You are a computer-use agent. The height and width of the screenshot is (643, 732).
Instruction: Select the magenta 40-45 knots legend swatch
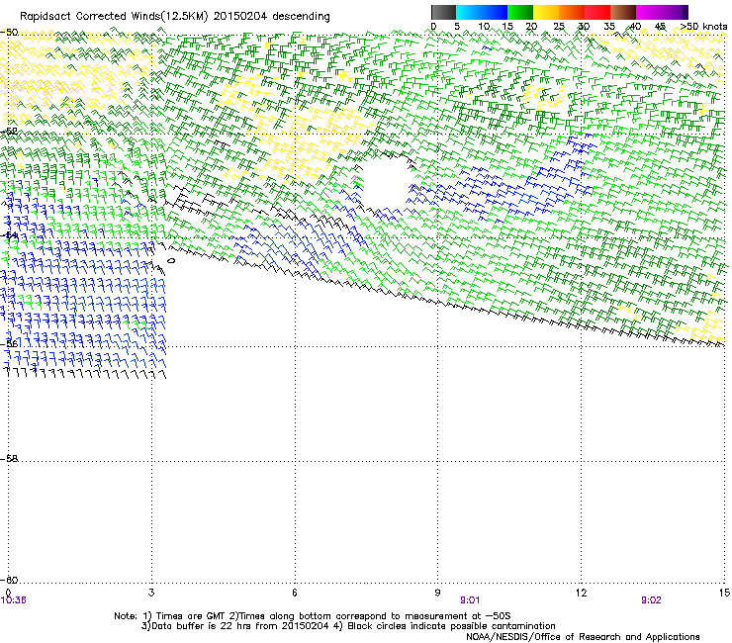(649, 12)
